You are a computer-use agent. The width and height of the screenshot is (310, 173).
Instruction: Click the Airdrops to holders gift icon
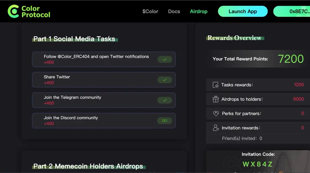pos(216,99)
